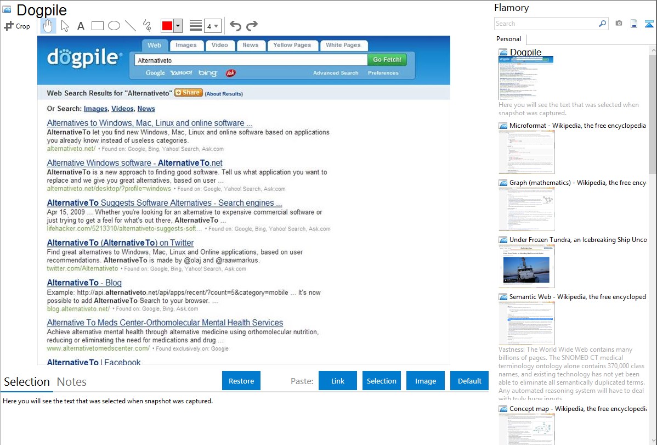This screenshot has height=445, width=657.
Task: Click the Paste Default button
Action: click(x=469, y=381)
